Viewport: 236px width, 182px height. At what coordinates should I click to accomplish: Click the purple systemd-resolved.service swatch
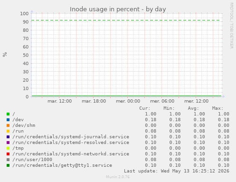(8, 143)
